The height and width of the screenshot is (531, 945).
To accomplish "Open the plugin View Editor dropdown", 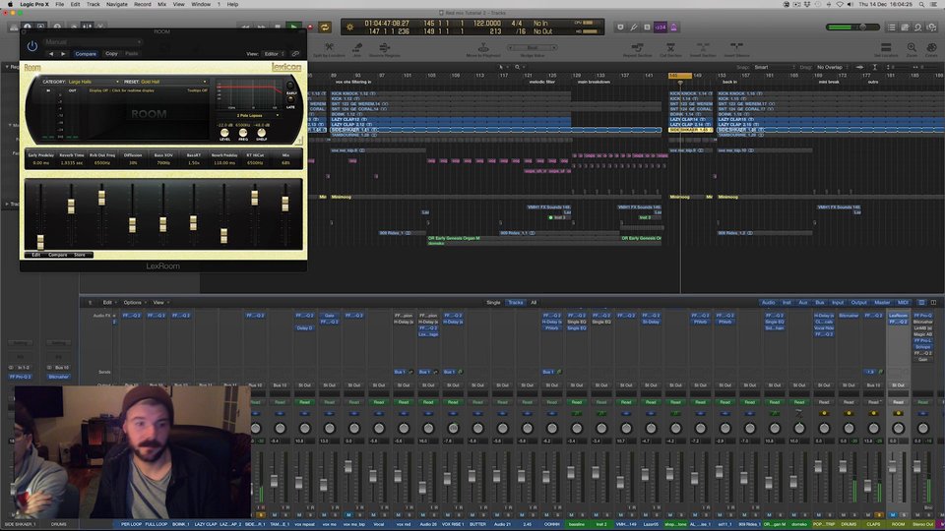I will pyautogui.click(x=275, y=53).
